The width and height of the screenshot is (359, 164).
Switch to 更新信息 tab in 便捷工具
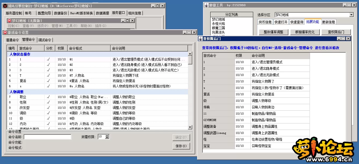coord(328,22)
